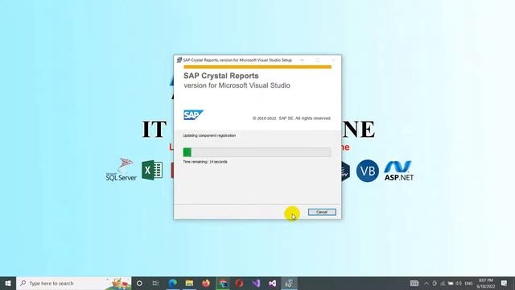Click the active setup installer taskbar icon
Viewport: 515px width, 290px height.
(289, 283)
